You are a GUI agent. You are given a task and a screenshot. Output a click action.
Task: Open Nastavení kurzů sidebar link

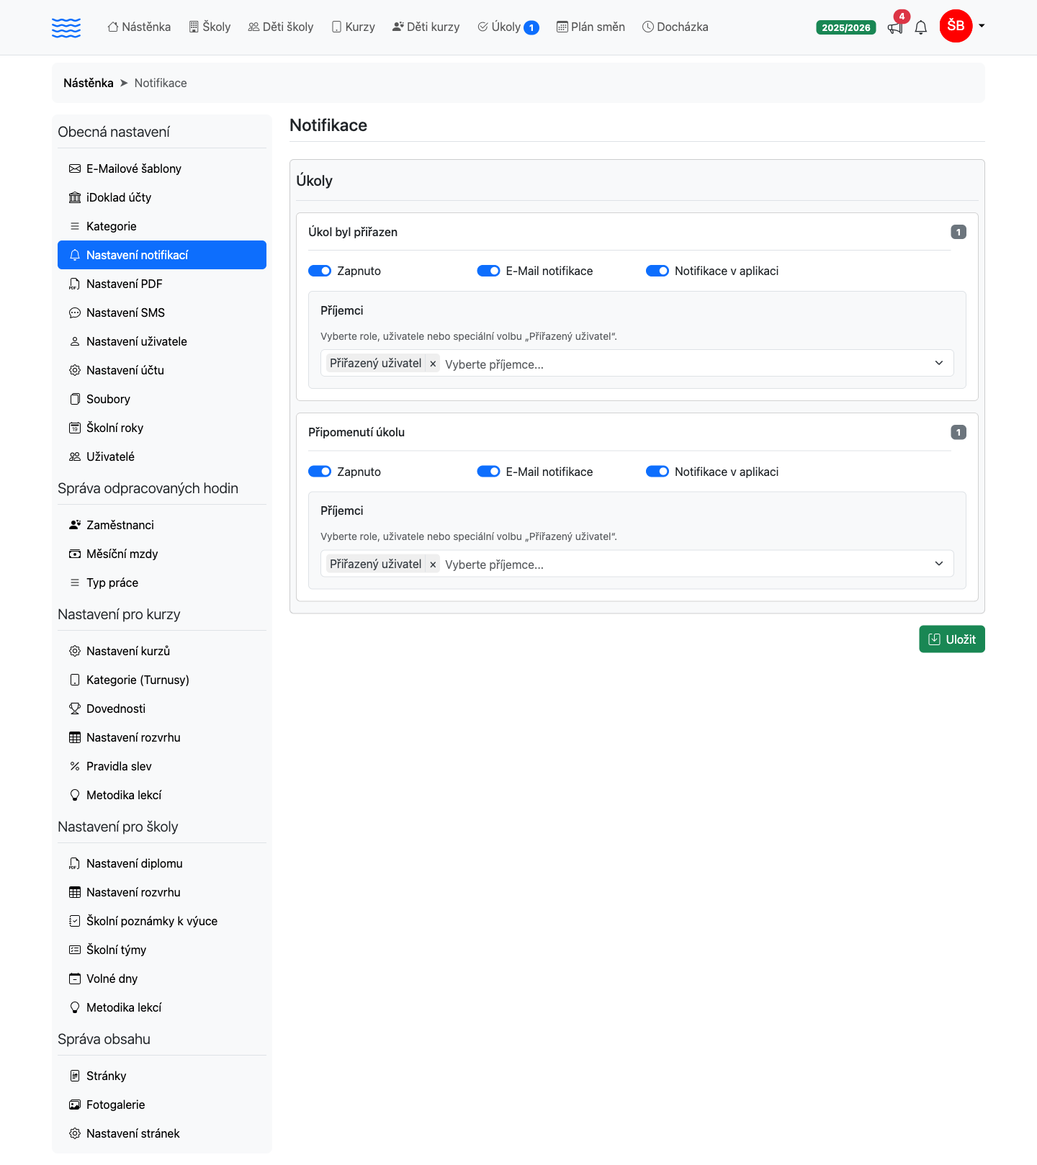coord(162,651)
